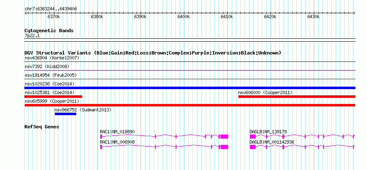Click the right arrow end of the ruler
Image resolution: width=367 pixels, height=170 pixels.
[x=354, y=13]
